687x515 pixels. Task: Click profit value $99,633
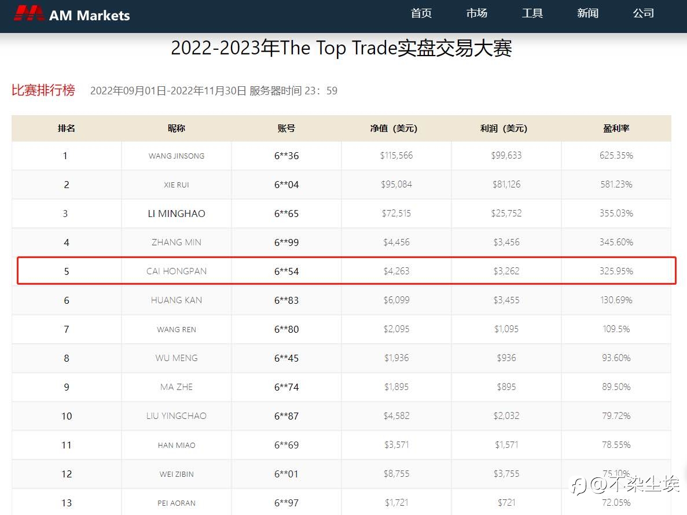click(506, 156)
